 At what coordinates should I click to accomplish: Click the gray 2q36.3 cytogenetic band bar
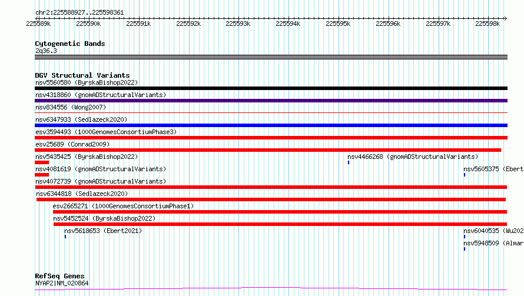pos(271,57)
